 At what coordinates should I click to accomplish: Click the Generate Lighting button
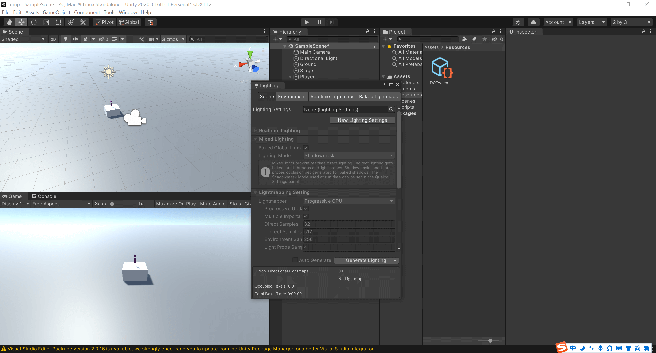[365, 260]
